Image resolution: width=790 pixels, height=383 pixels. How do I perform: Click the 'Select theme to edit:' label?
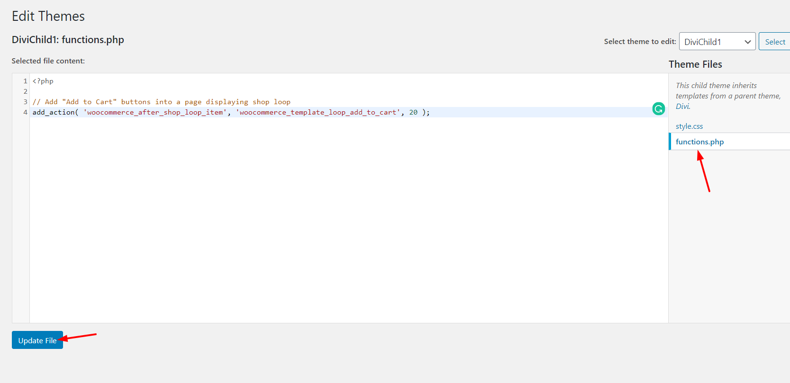[x=640, y=42]
